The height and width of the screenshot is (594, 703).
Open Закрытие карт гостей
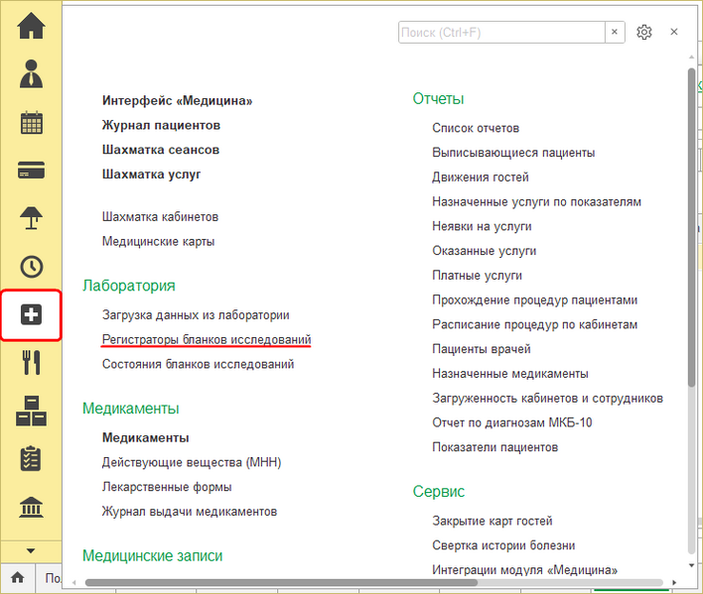tap(492, 521)
